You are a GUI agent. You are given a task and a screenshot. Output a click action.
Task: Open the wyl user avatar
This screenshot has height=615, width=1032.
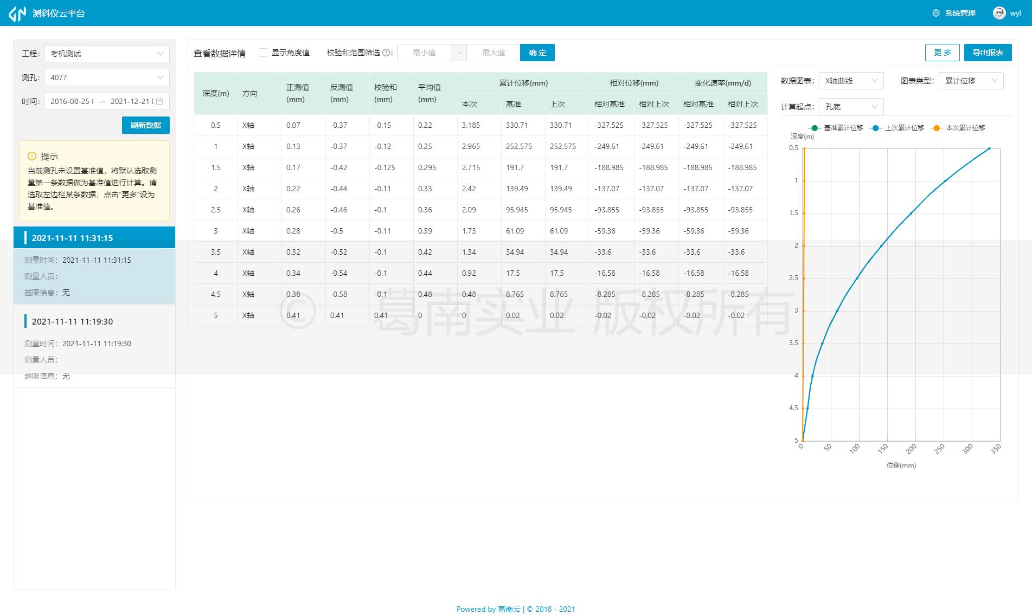pos(999,13)
